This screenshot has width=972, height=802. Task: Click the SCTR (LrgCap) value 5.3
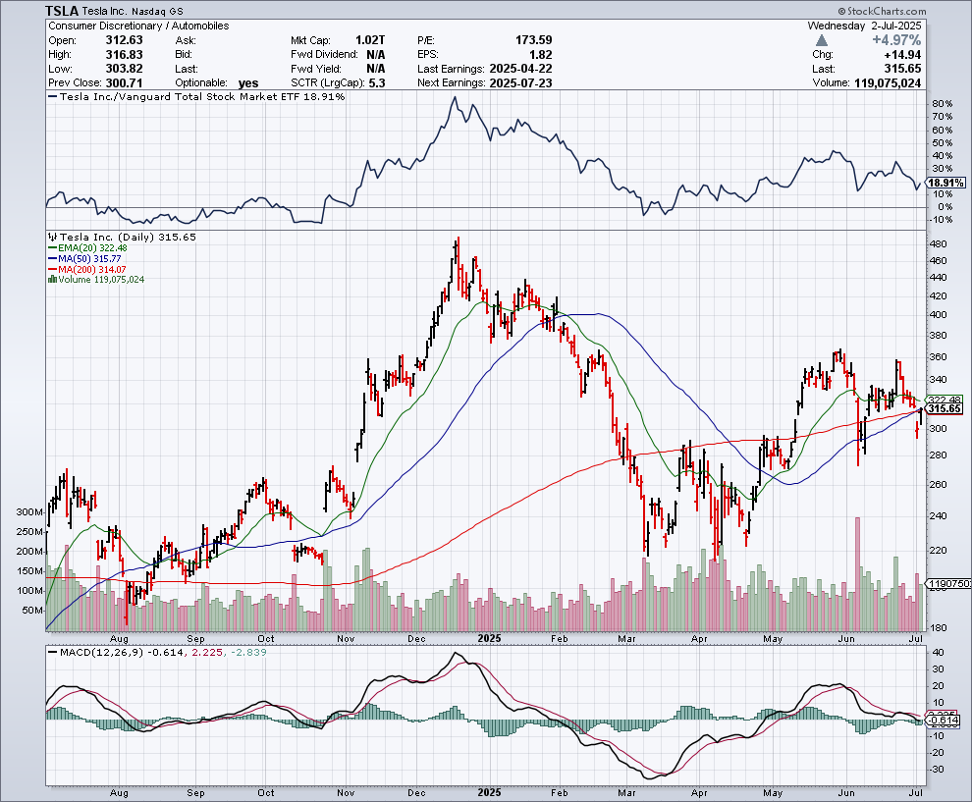click(x=377, y=83)
